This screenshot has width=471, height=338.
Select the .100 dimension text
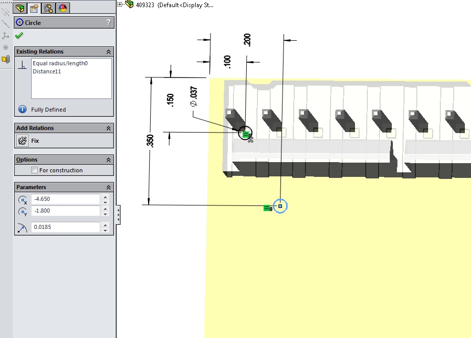click(227, 62)
